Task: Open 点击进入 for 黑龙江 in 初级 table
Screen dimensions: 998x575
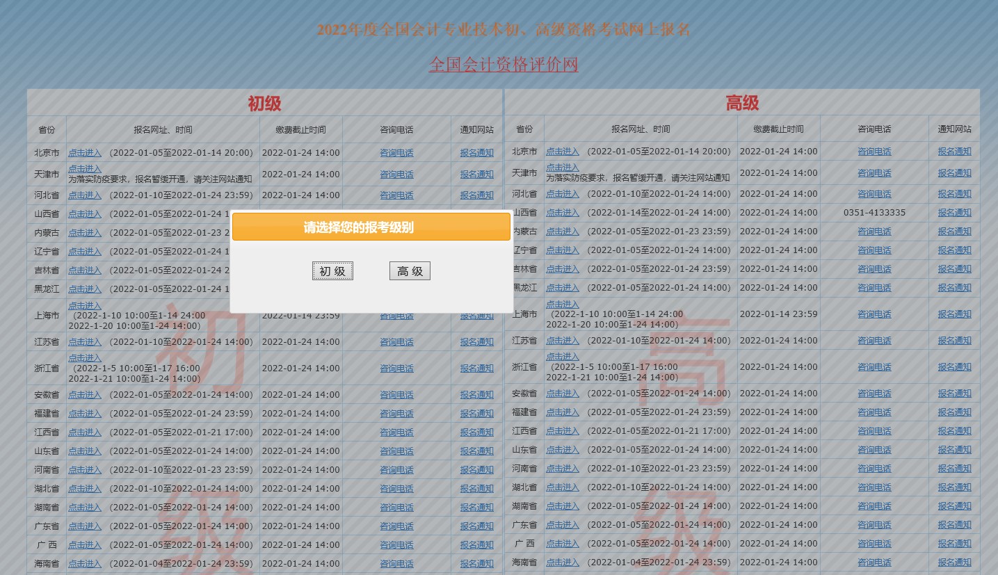Action: tap(85, 289)
